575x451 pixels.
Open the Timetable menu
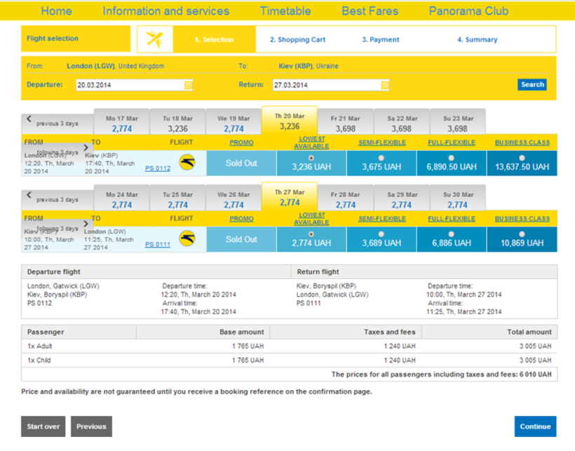pyautogui.click(x=285, y=11)
